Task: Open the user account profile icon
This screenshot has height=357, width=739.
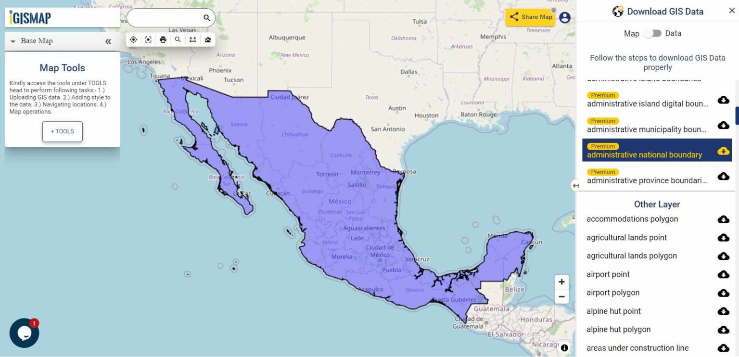Action: [565, 17]
